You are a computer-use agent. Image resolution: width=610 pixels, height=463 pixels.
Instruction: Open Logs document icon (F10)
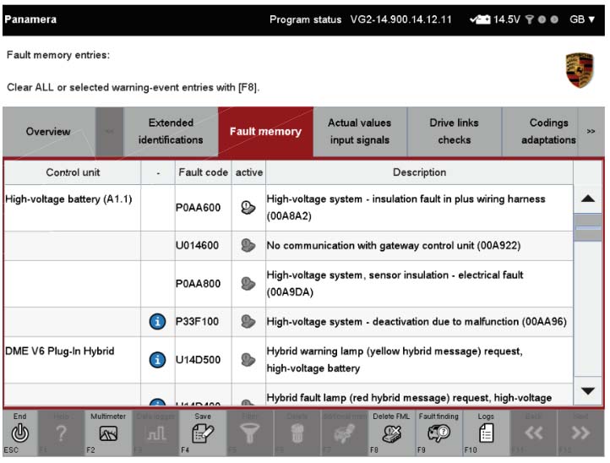(486, 433)
